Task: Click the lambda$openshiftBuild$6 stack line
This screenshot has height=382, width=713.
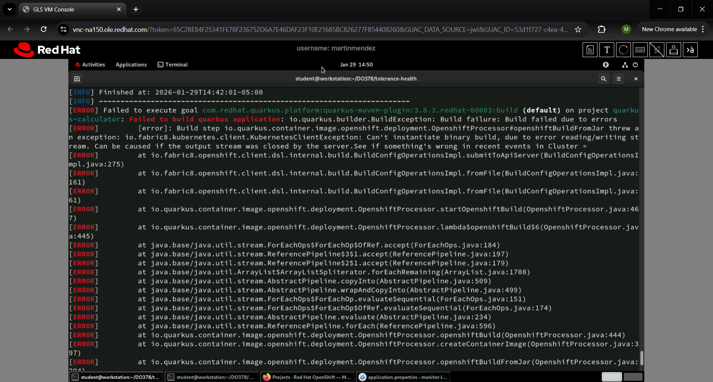Action: click(354, 232)
